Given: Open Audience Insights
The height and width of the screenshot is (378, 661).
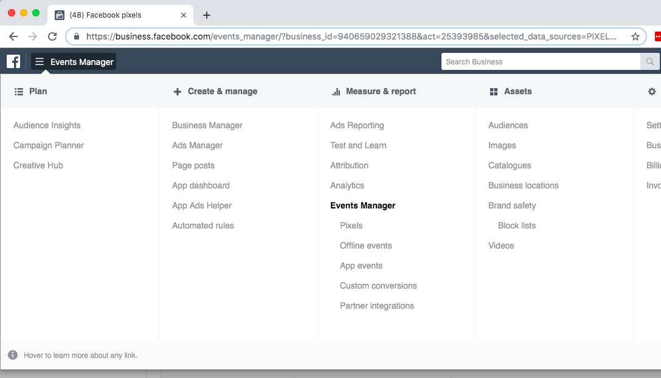Looking at the screenshot, I should click(x=47, y=125).
